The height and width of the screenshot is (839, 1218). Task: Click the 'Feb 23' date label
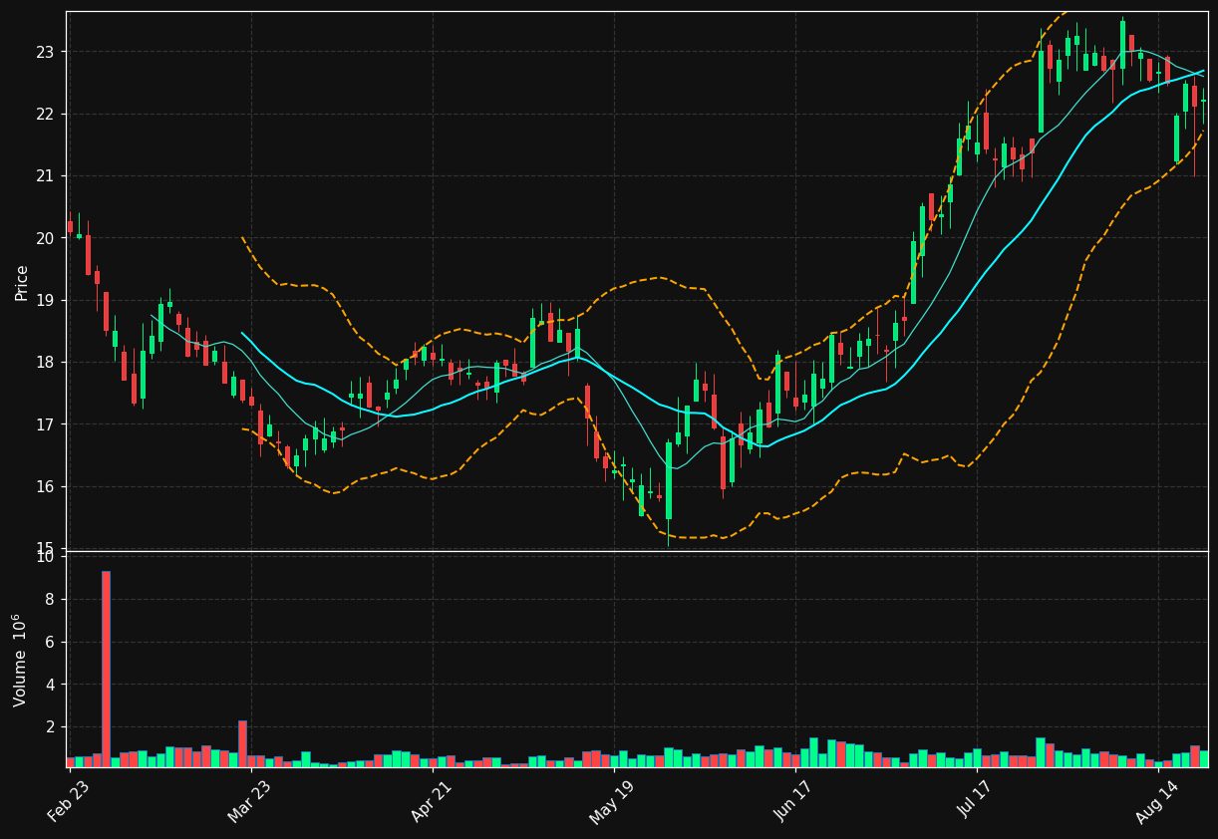[x=69, y=802]
